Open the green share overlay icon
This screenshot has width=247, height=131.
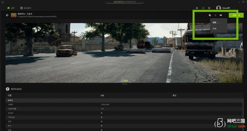coord(203,8)
